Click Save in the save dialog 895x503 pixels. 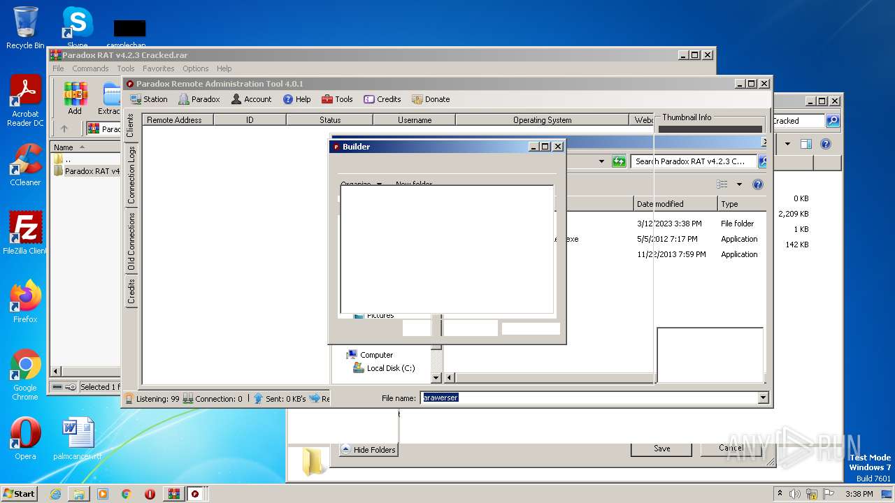tap(661, 449)
